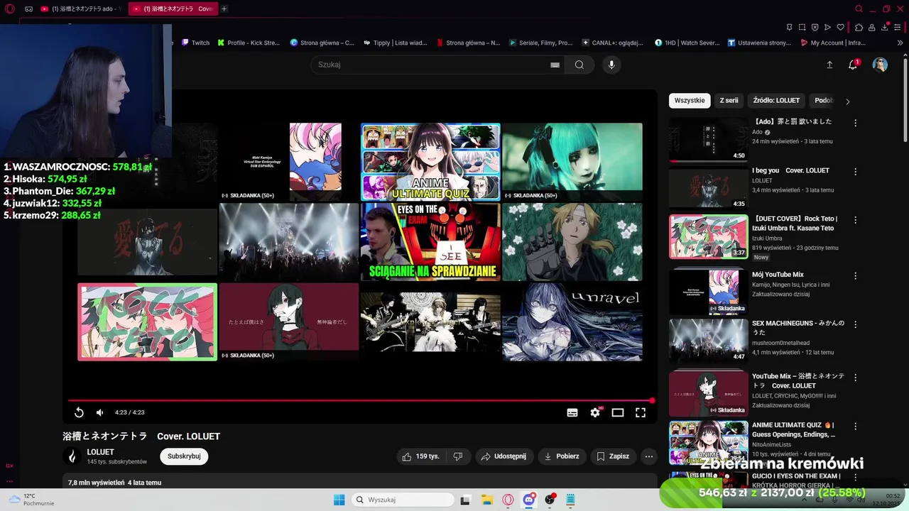Screen dimensions: 909x511
Task: Open options menu for Mój YouTube Mix
Action: click(855, 275)
